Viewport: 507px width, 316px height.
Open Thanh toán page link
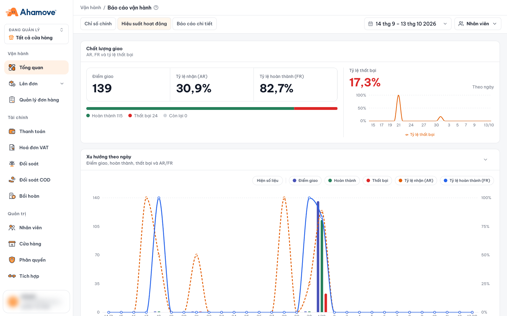tap(36, 131)
